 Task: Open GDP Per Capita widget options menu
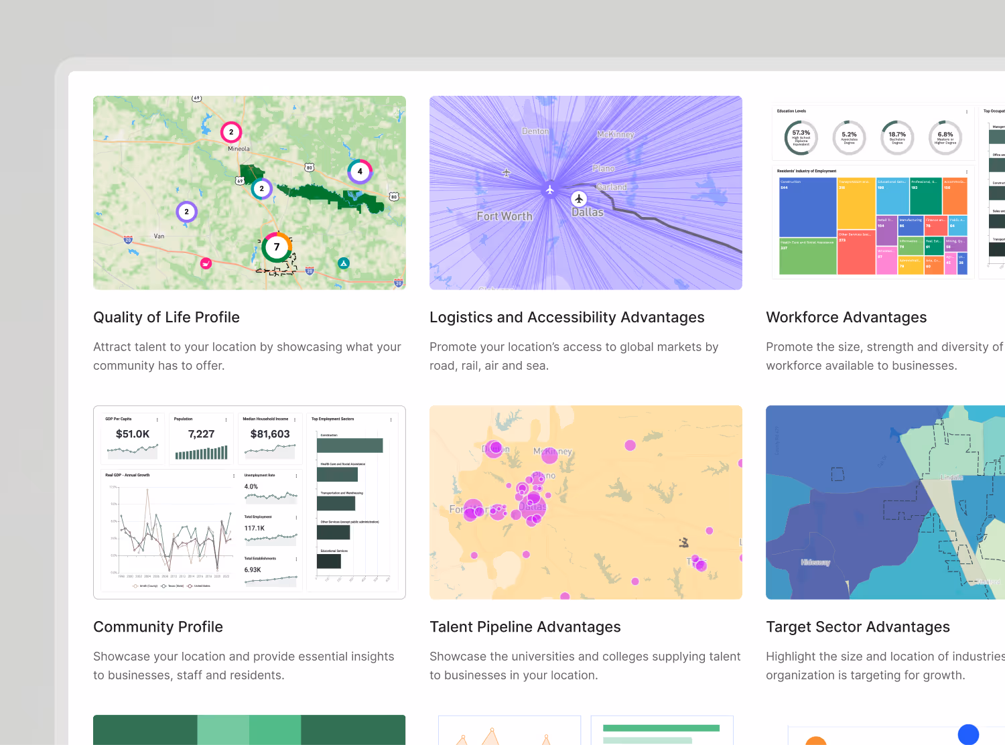click(157, 419)
